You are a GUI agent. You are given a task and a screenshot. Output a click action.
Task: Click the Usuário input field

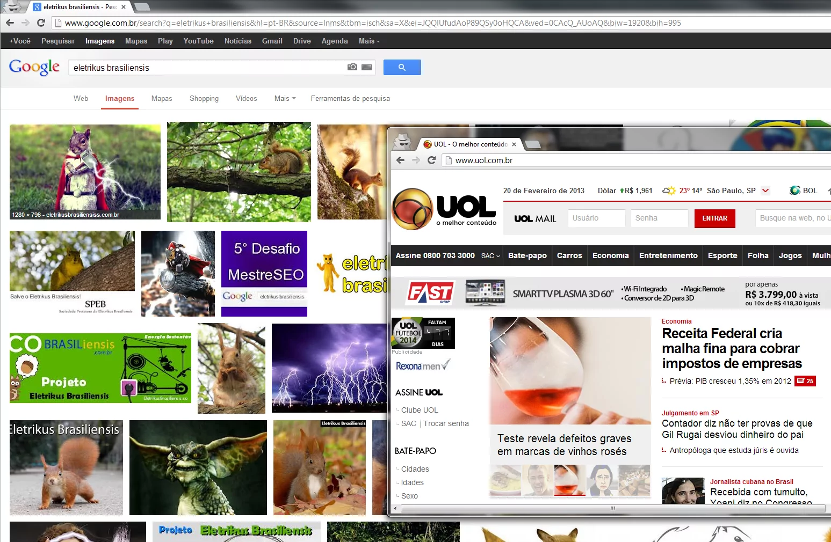click(x=596, y=218)
